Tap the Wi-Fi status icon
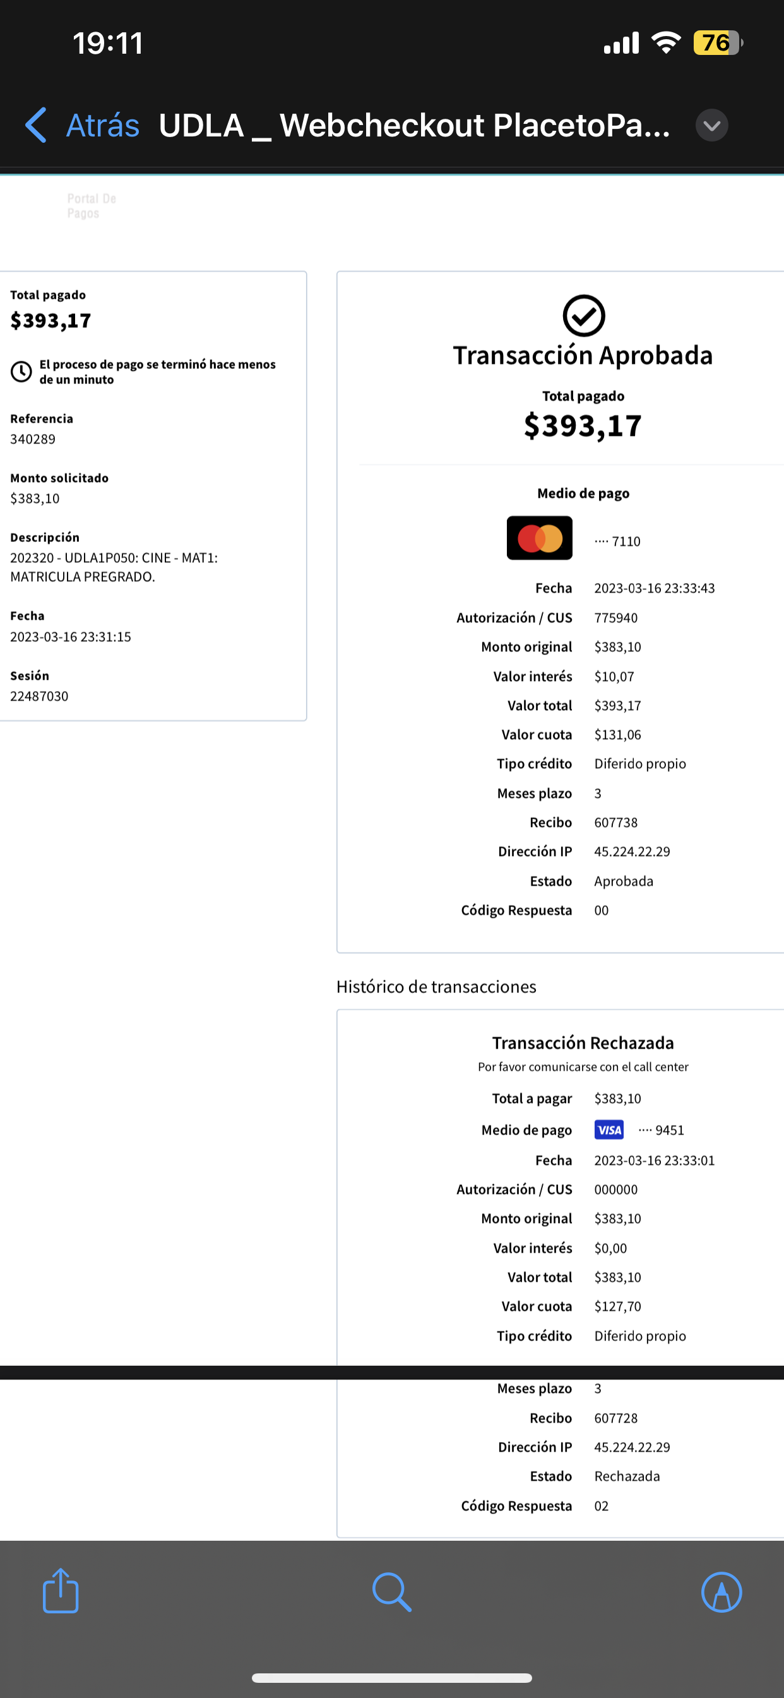Image resolution: width=784 pixels, height=1698 pixels. pos(665,44)
